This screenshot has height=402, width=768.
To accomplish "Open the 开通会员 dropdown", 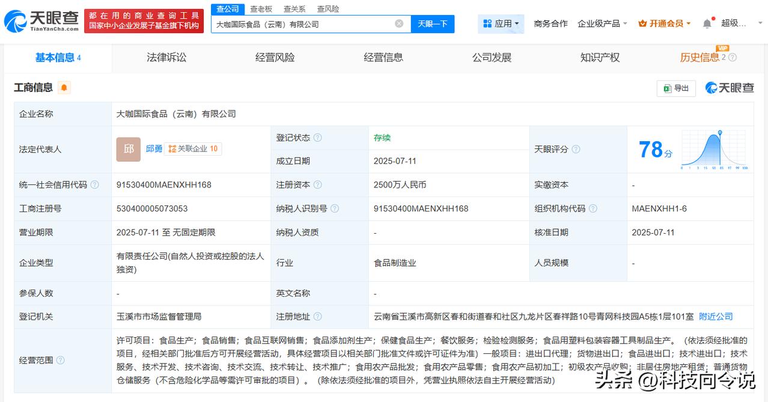I will [665, 23].
